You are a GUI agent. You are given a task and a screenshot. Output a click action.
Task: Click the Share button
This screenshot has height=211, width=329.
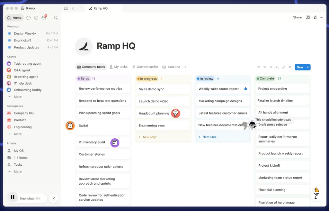pyautogui.click(x=297, y=17)
